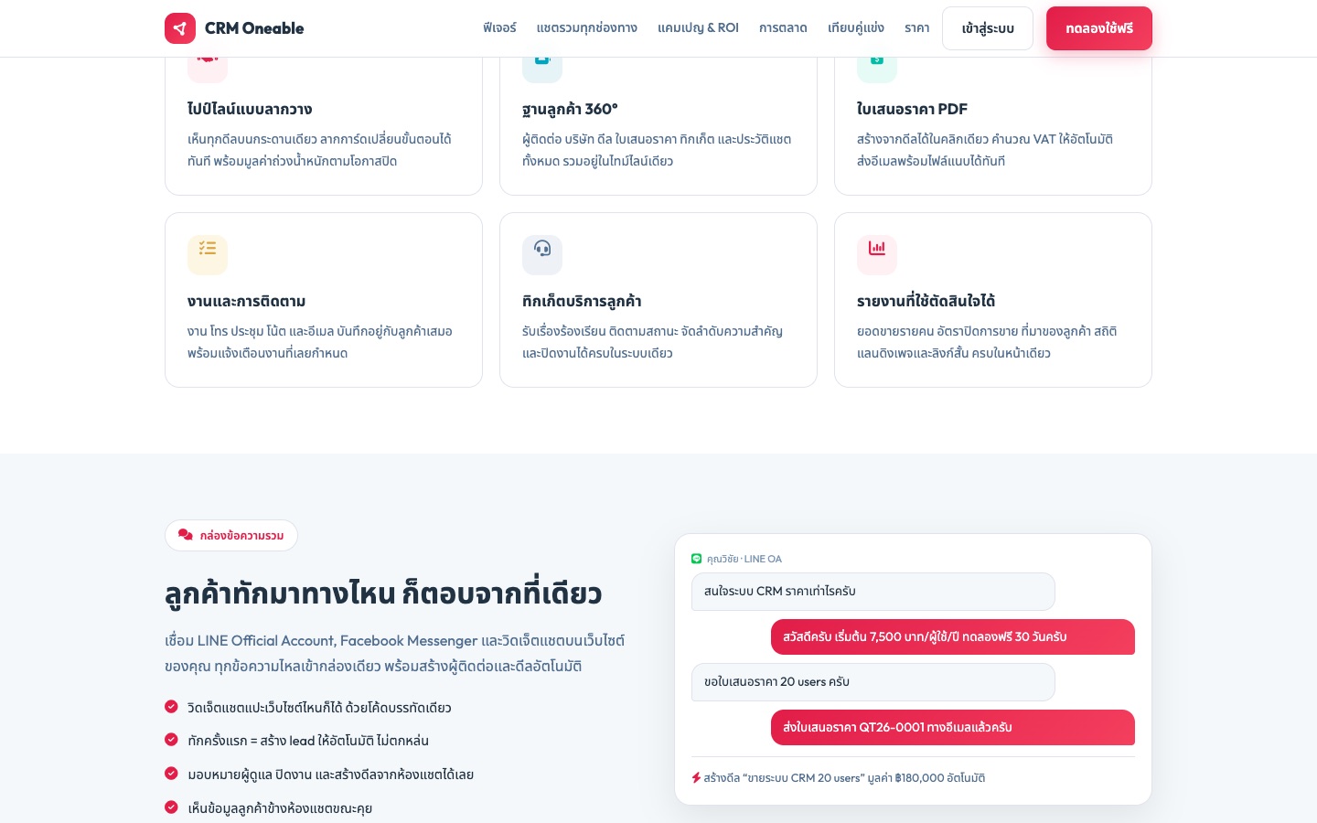This screenshot has width=1317, height=823.
Task: Open the ฟีเจอร์ nav menu item
Action: click(x=499, y=27)
